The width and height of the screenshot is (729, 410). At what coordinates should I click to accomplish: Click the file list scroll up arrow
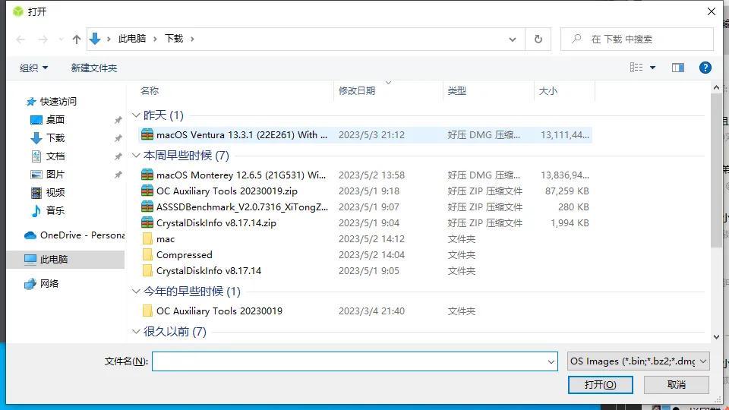tap(716, 87)
